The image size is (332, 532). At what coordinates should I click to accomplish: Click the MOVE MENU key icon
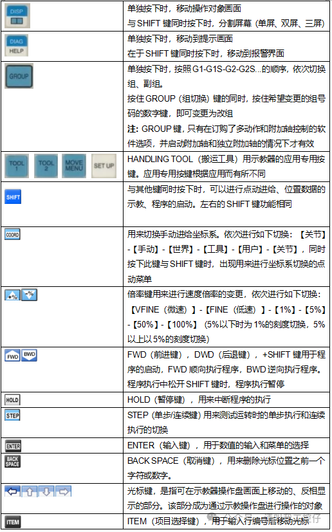tap(75, 166)
